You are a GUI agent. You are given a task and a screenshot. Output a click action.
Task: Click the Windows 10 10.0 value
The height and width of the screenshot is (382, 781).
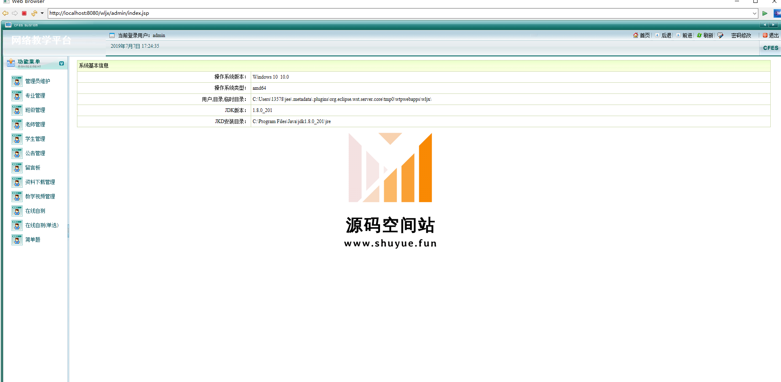(x=270, y=77)
